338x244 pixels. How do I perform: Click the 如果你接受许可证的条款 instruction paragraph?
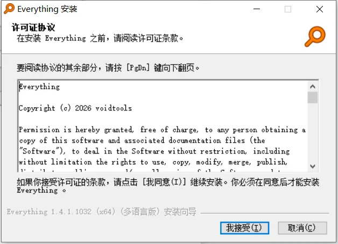(168, 186)
